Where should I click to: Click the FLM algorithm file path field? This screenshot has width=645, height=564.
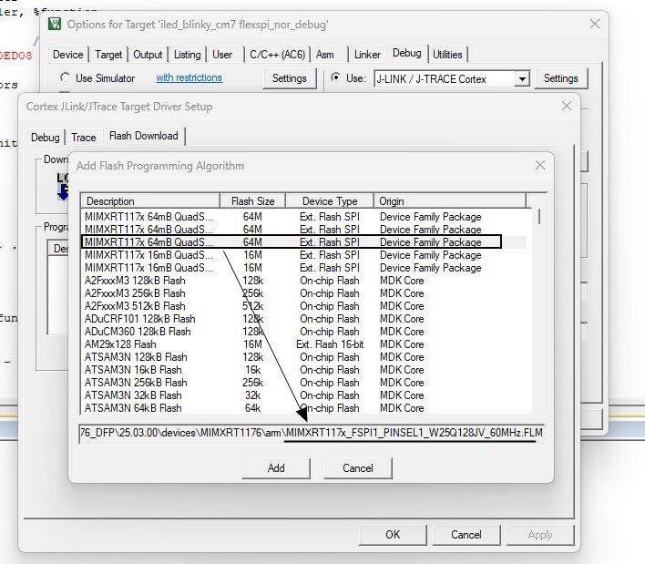[x=312, y=433]
